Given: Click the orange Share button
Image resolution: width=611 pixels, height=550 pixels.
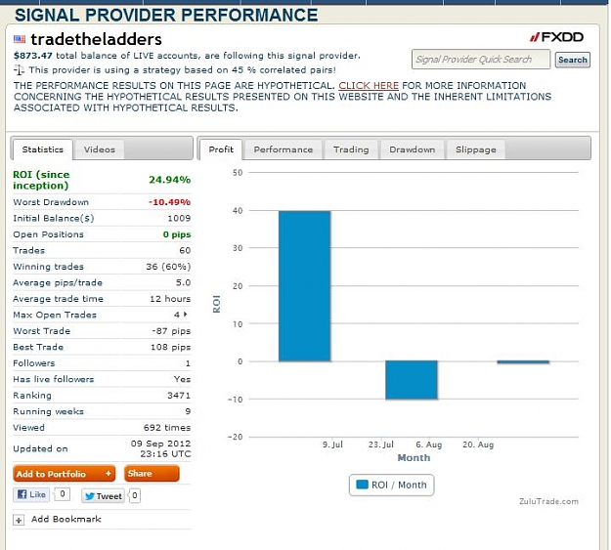Looking at the screenshot, I should (152, 473).
